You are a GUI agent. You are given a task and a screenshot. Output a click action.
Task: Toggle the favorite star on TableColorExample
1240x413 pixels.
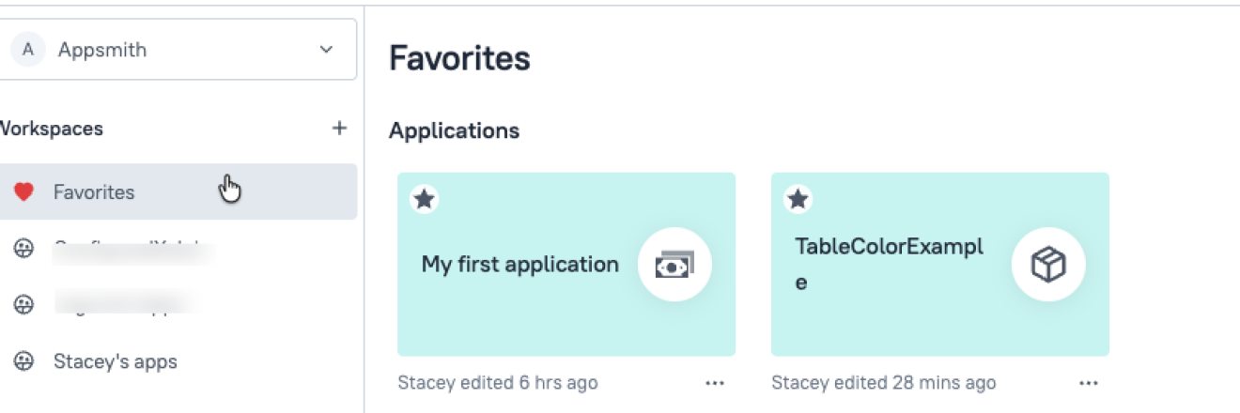pyautogui.click(x=798, y=199)
